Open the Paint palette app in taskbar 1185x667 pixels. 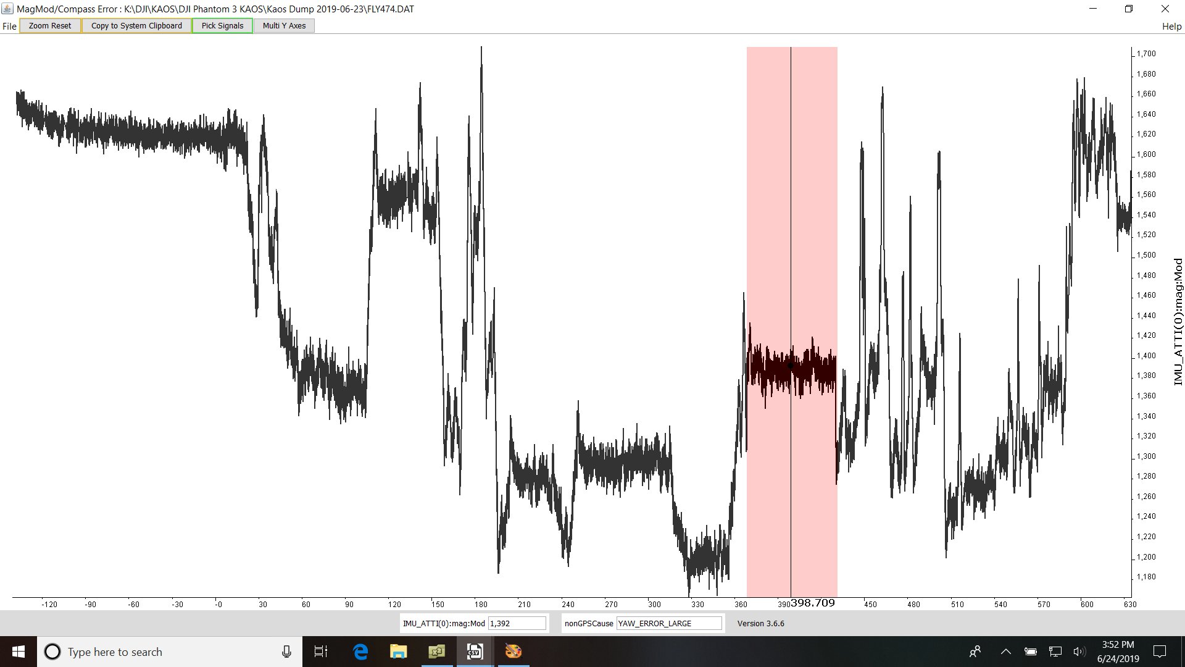click(x=513, y=652)
